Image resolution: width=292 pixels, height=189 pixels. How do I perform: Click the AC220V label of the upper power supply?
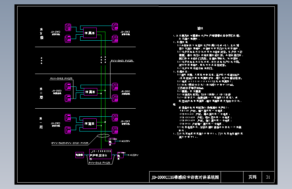(x=126, y=141)
